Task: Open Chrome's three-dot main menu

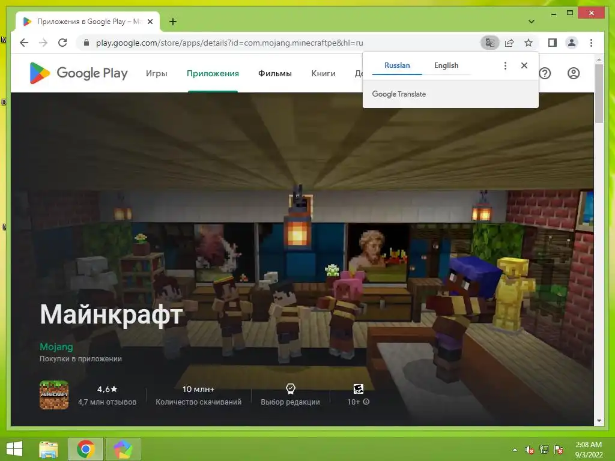Action: (x=591, y=43)
